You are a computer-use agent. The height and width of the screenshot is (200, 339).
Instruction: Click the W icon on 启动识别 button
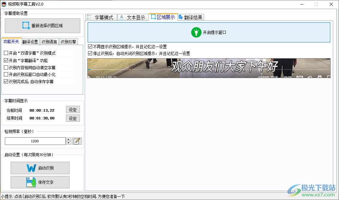tap(31, 168)
